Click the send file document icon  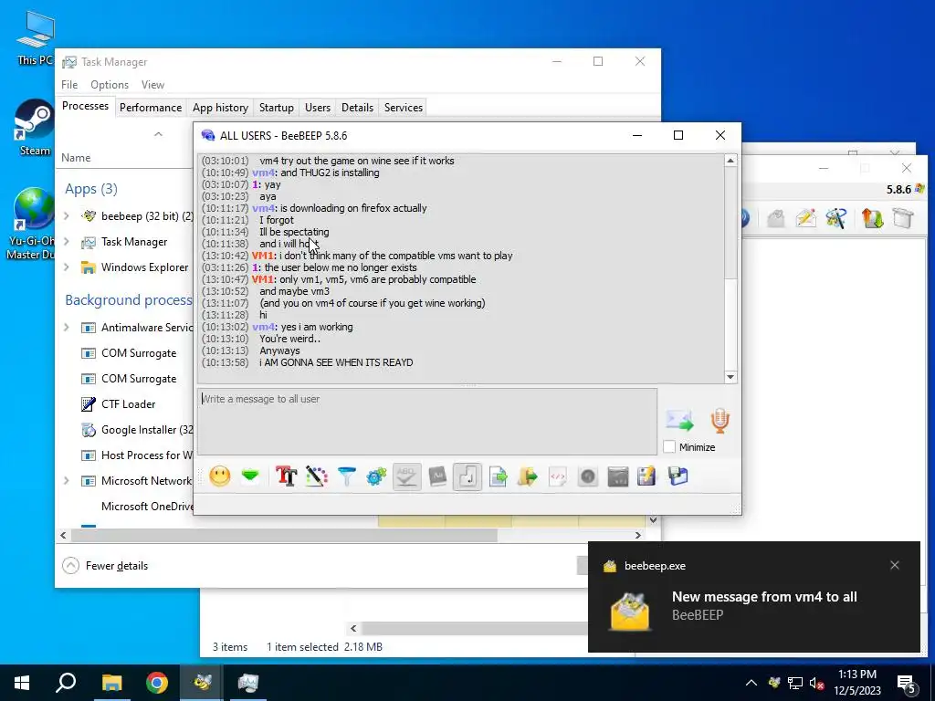click(498, 476)
